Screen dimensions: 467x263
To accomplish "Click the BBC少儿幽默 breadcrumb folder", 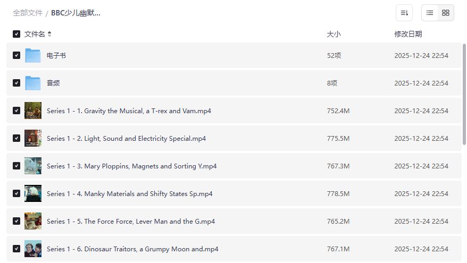I will (76, 13).
